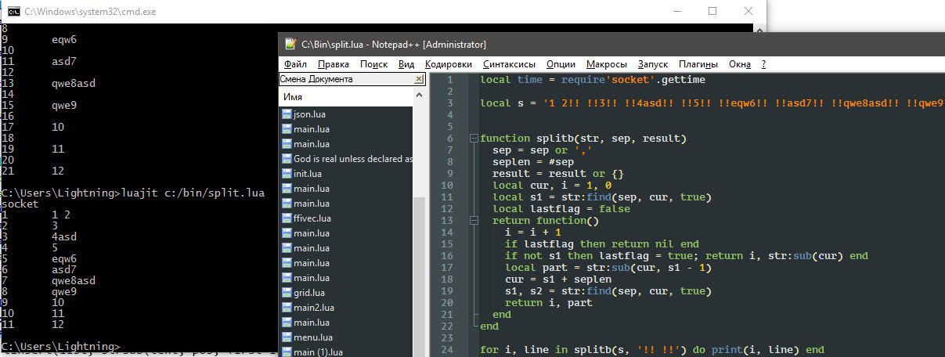This screenshot has height=357, width=945.
Task: Open the Запуск menu
Action: point(654,64)
